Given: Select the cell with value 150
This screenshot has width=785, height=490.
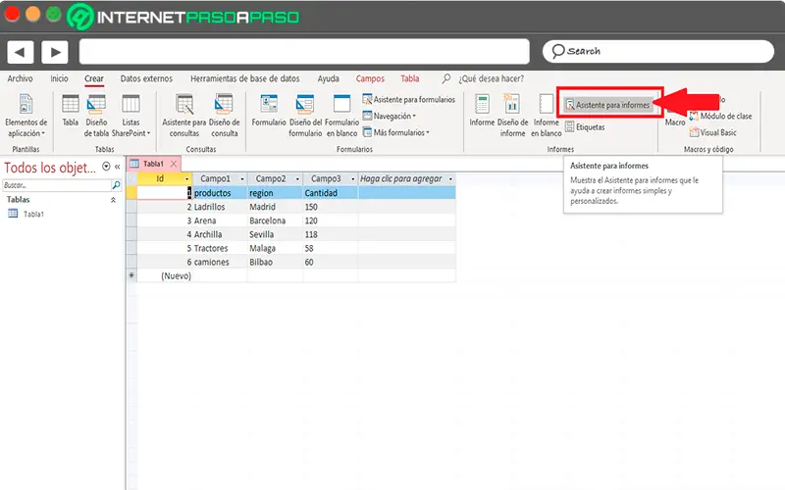Looking at the screenshot, I should [330, 207].
